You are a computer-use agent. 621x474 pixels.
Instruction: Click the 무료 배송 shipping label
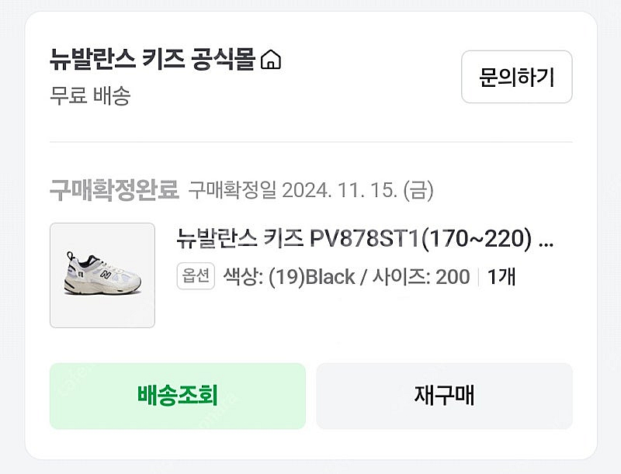coord(90,96)
